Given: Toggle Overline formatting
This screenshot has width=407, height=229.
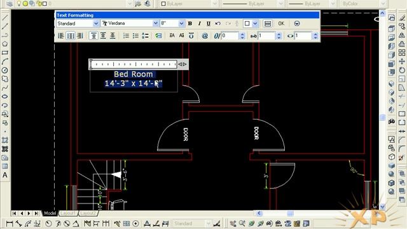Looking at the screenshot, I should [x=191, y=36].
